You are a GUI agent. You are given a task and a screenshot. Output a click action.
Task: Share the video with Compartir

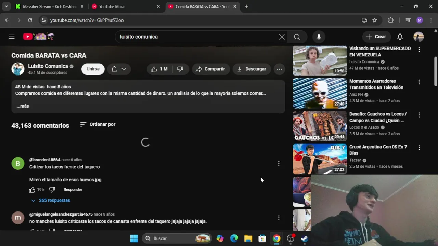pyautogui.click(x=210, y=69)
